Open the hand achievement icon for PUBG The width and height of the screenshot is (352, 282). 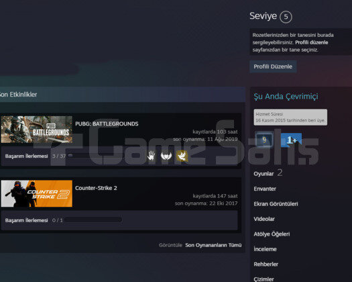[x=151, y=156]
